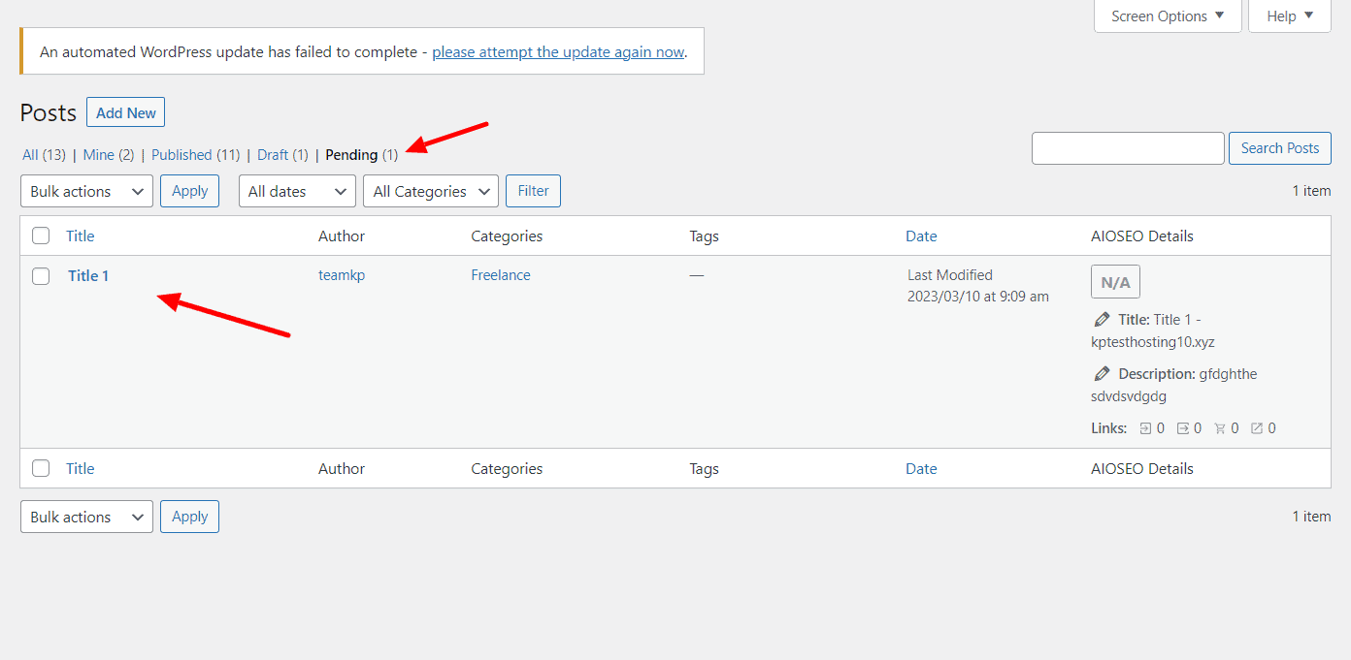Show All (13) posts

tap(44, 154)
